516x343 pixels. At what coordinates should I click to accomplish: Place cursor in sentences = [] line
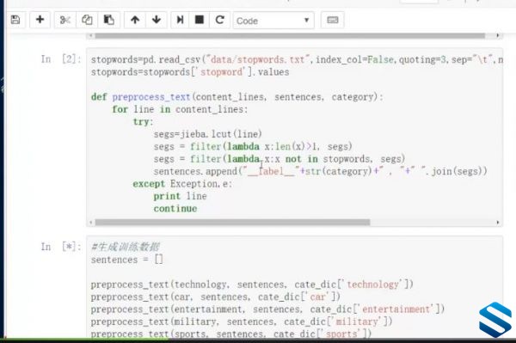[127, 260]
